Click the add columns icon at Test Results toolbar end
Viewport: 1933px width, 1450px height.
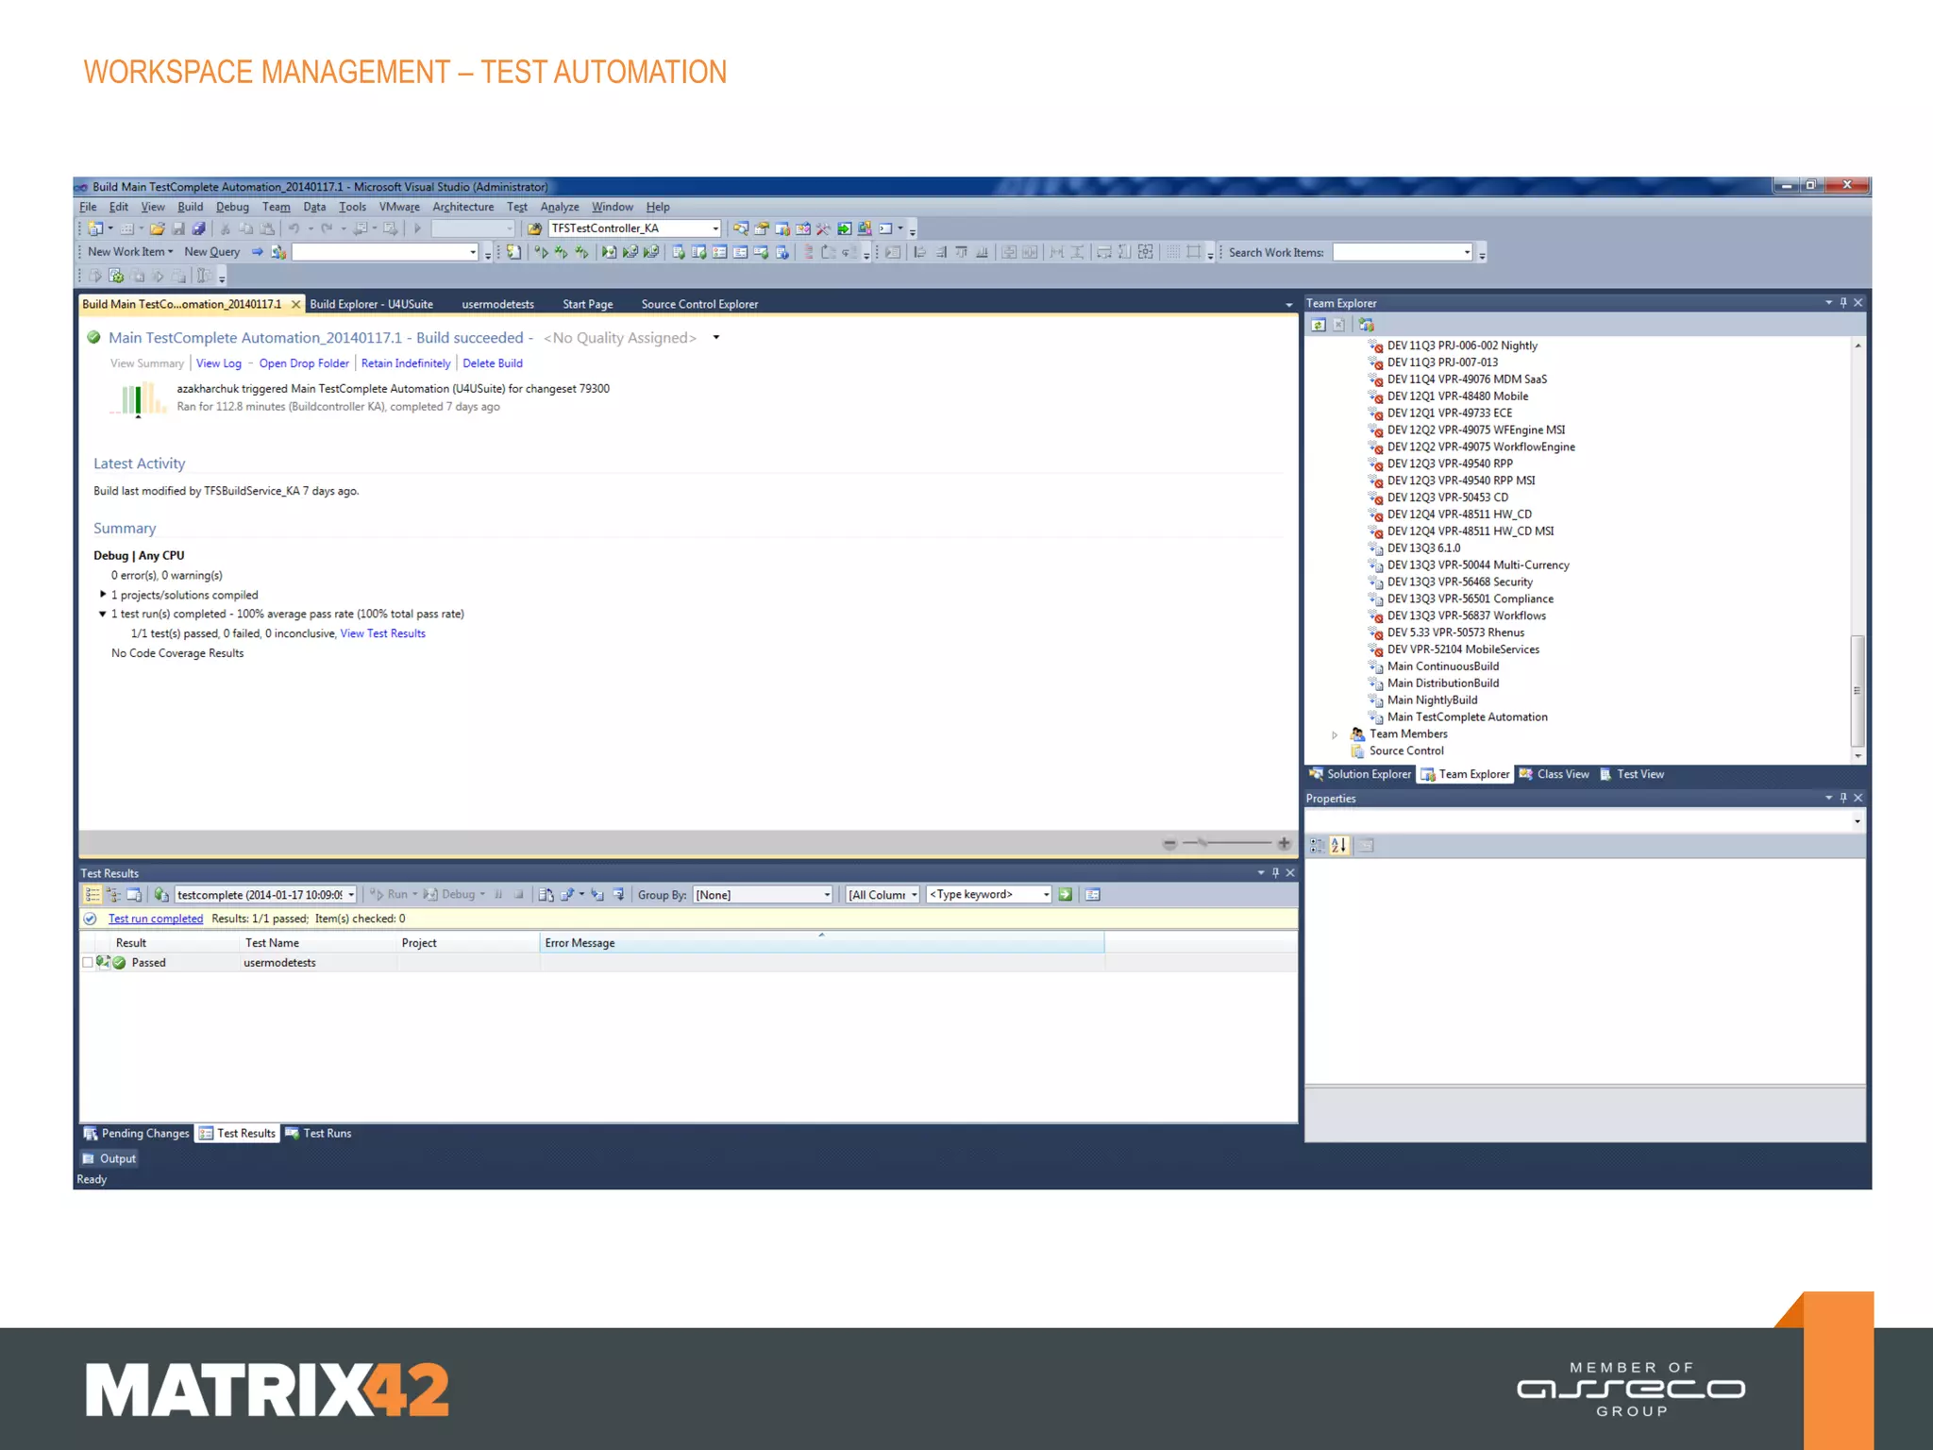[x=1093, y=895]
